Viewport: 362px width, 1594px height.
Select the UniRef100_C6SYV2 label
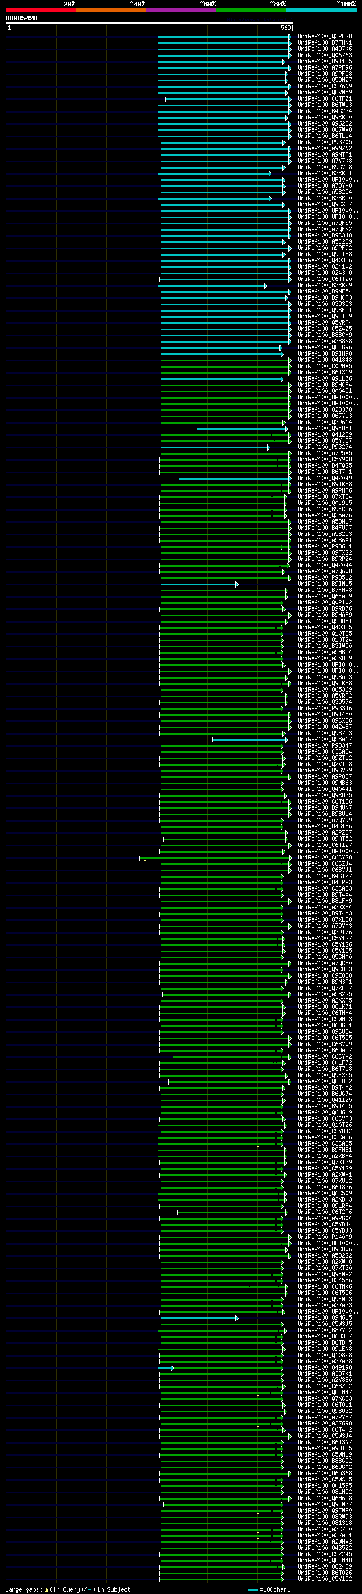point(325,1057)
